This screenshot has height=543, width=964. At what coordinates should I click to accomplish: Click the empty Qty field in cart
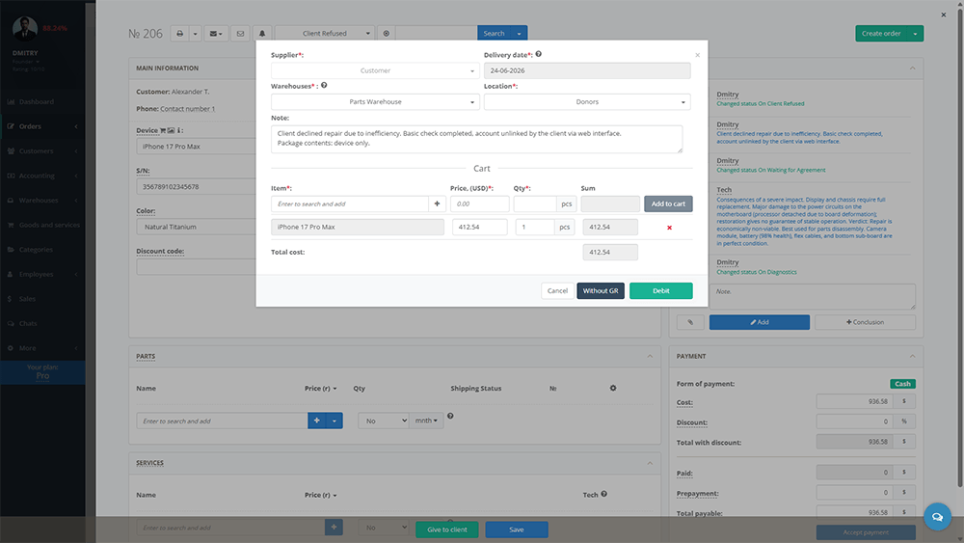pyautogui.click(x=535, y=204)
